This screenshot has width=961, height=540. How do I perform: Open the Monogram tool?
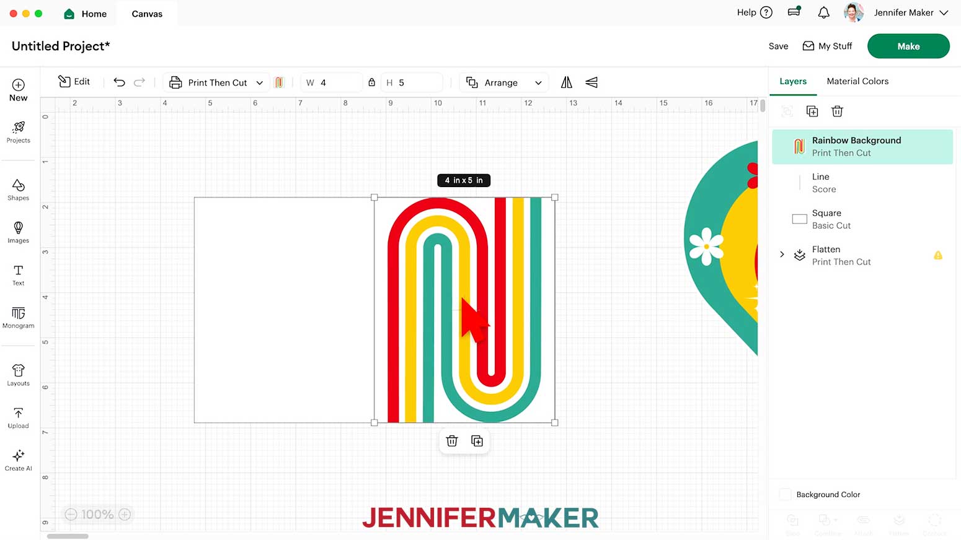[19, 318]
